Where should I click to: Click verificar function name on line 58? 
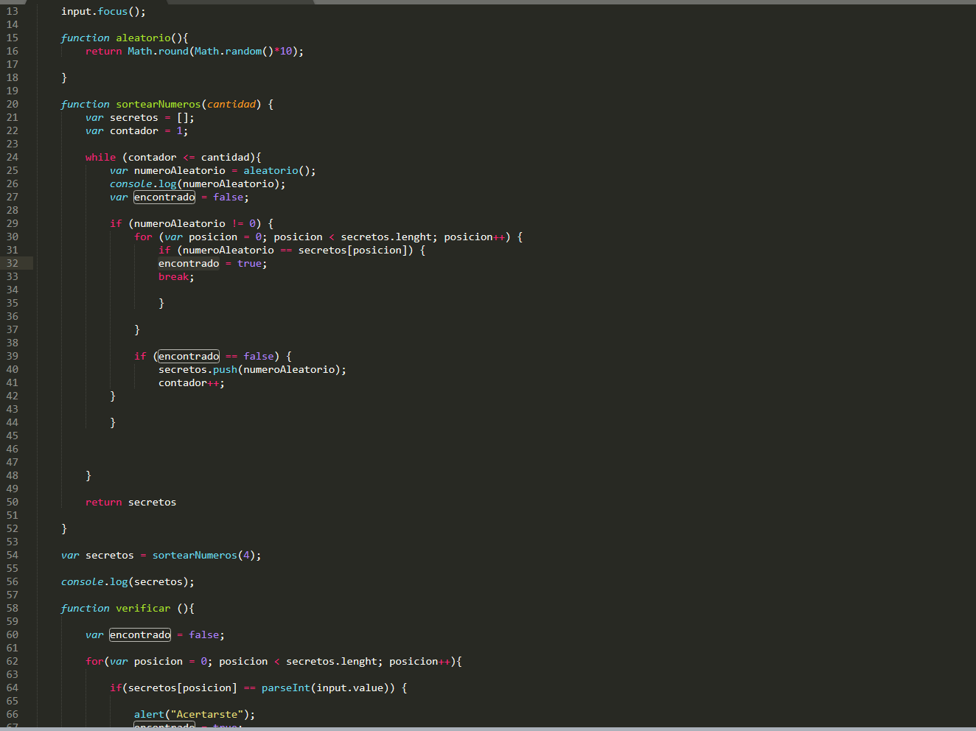[x=143, y=608]
